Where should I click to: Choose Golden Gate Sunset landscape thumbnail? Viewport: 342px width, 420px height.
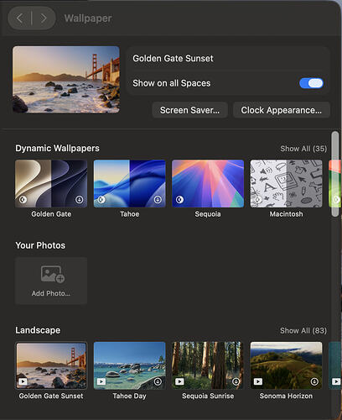point(51,365)
